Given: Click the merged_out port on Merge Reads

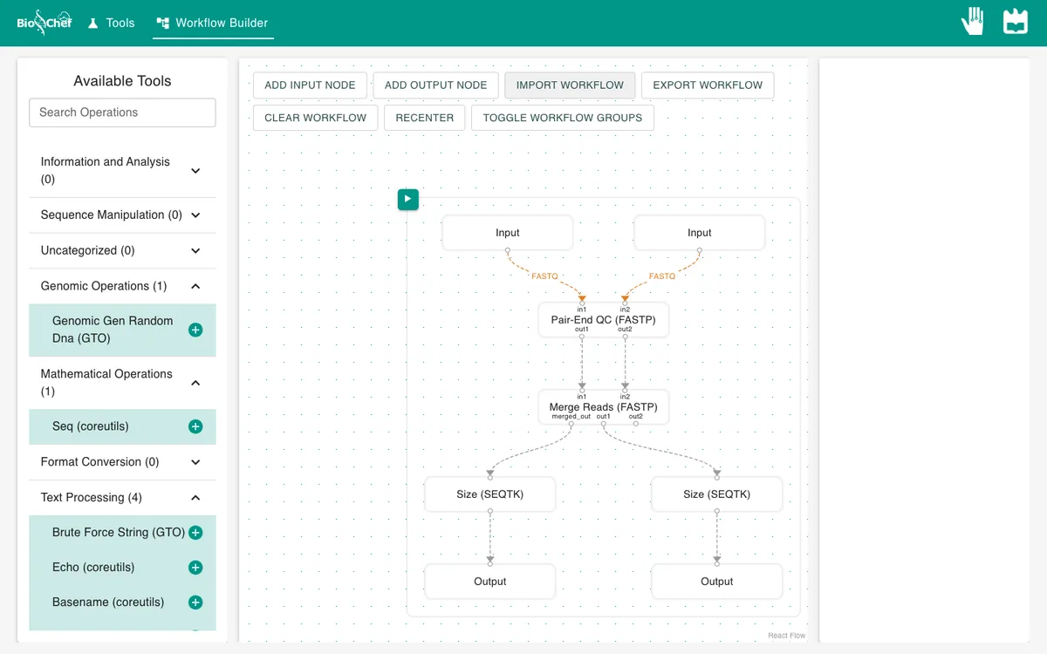Looking at the screenshot, I should click(571, 424).
